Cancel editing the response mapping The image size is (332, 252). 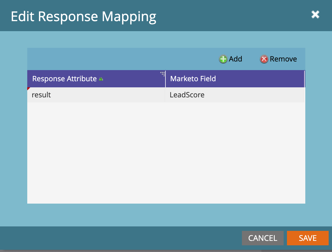point(262,238)
